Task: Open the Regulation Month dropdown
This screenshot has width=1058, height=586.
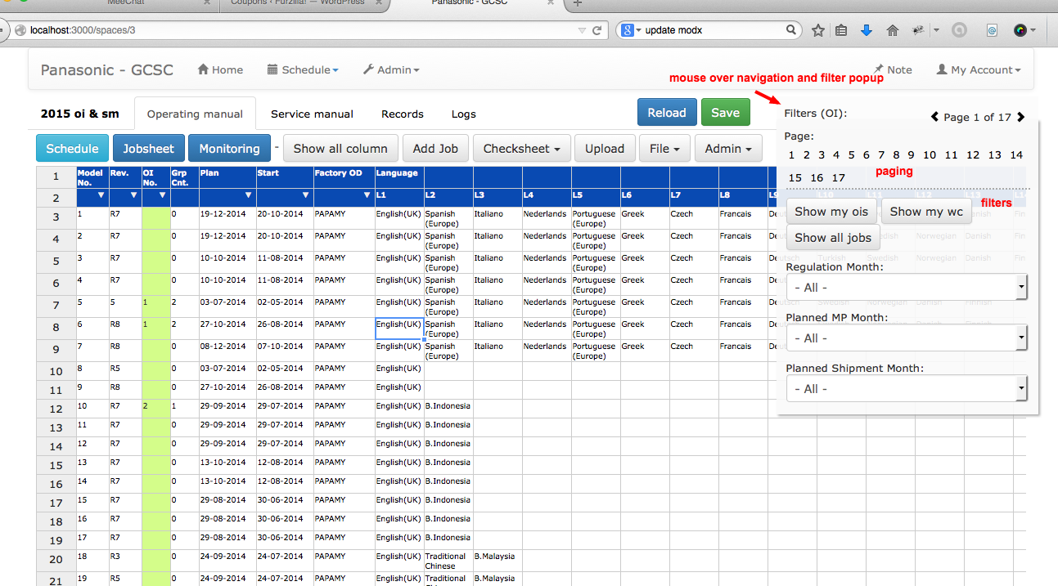Action: pos(906,288)
